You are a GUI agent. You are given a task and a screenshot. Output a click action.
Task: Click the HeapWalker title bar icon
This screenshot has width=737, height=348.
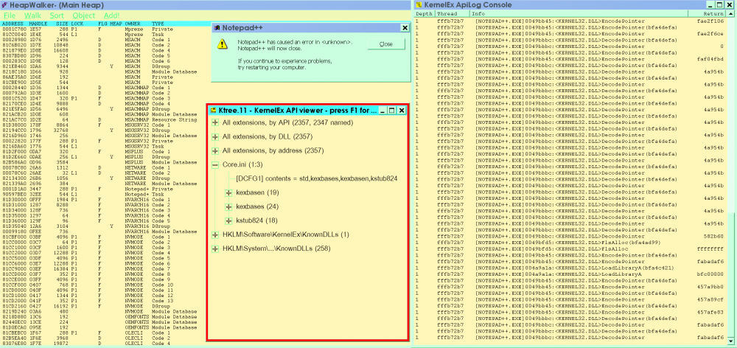(x=4, y=5)
